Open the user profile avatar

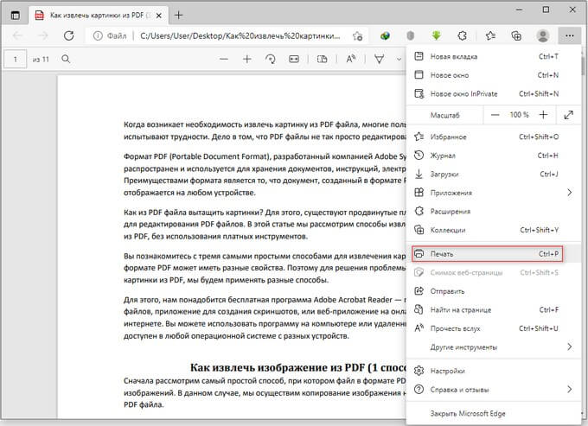(x=543, y=36)
